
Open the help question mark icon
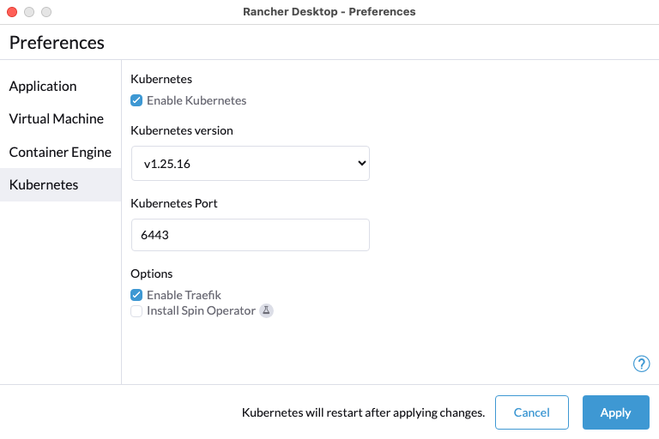tap(641, 364)
